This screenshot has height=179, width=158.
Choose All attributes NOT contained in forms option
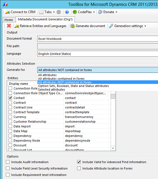(x=98, y=82)
